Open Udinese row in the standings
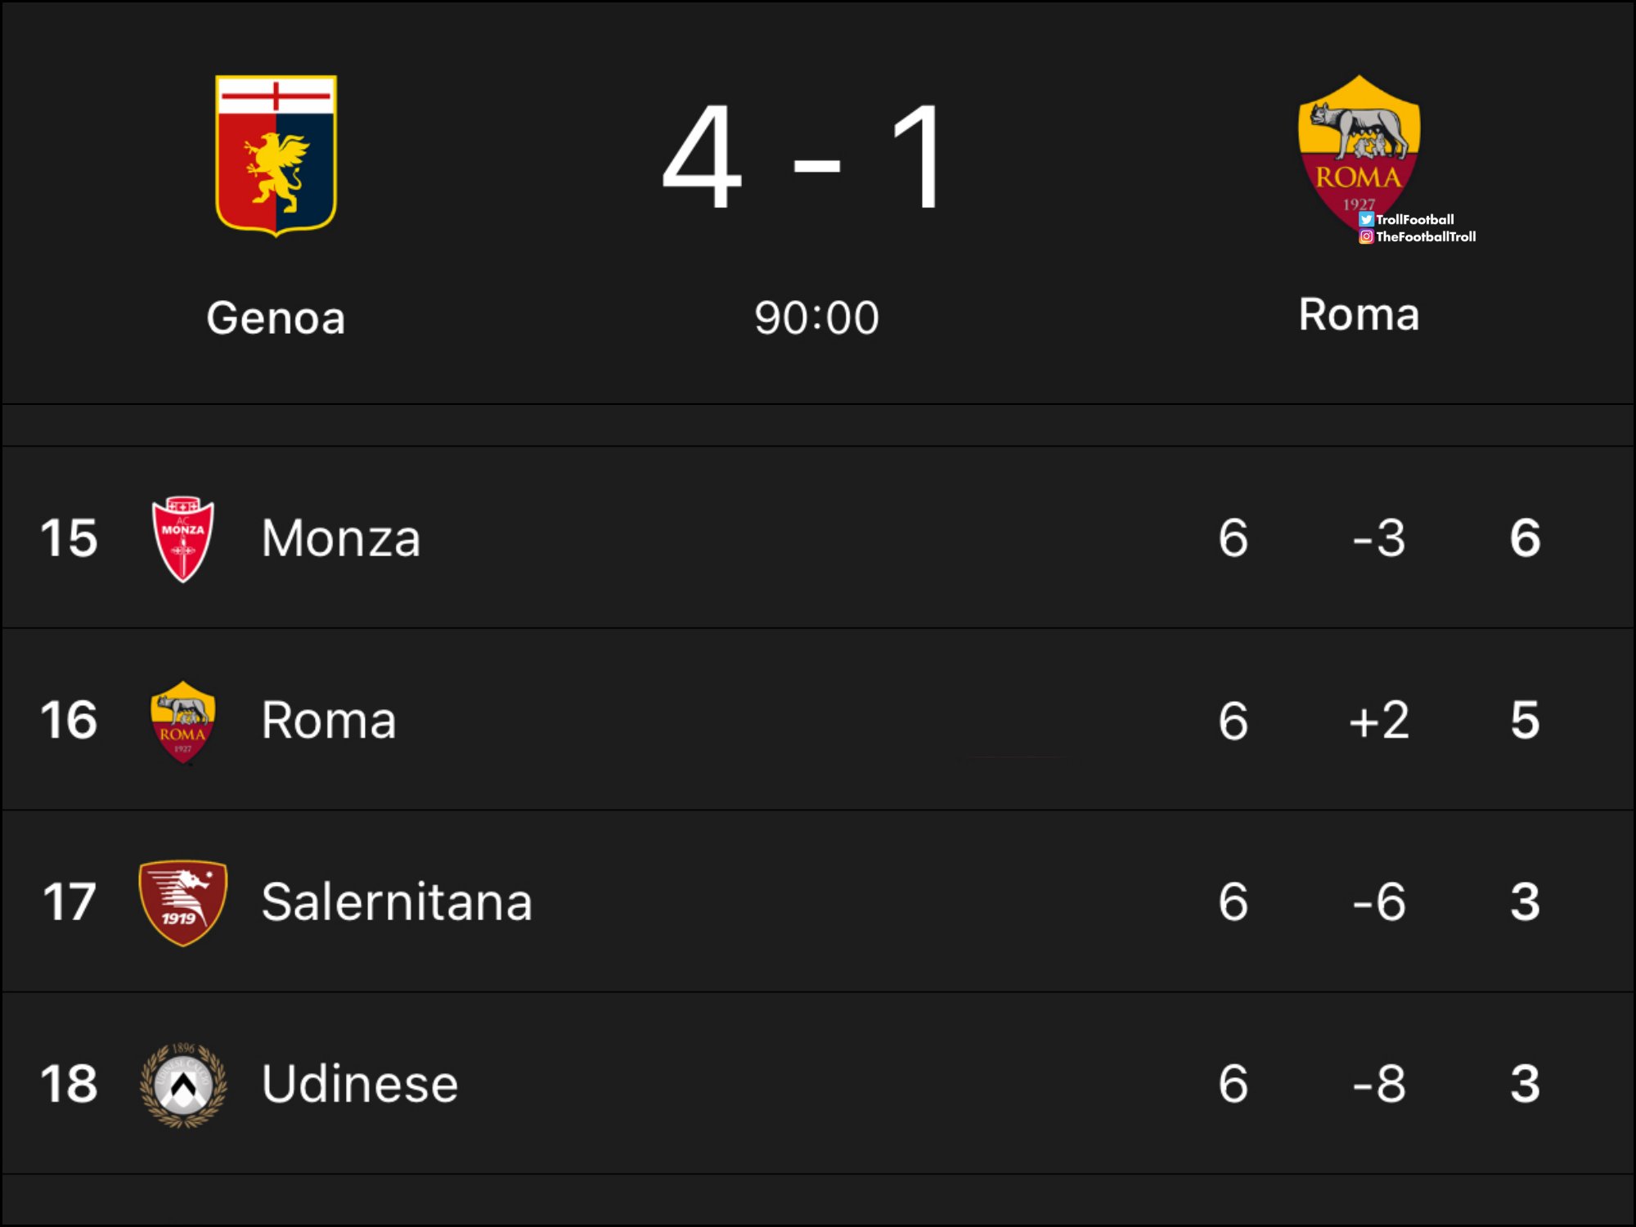 pyautogui.click(x=818, y=1084)
